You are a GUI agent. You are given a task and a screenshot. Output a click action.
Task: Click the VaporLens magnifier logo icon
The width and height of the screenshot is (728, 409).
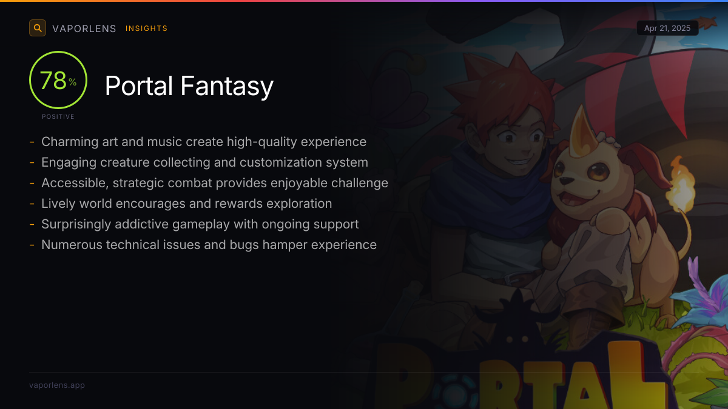(x=38, y=28)
